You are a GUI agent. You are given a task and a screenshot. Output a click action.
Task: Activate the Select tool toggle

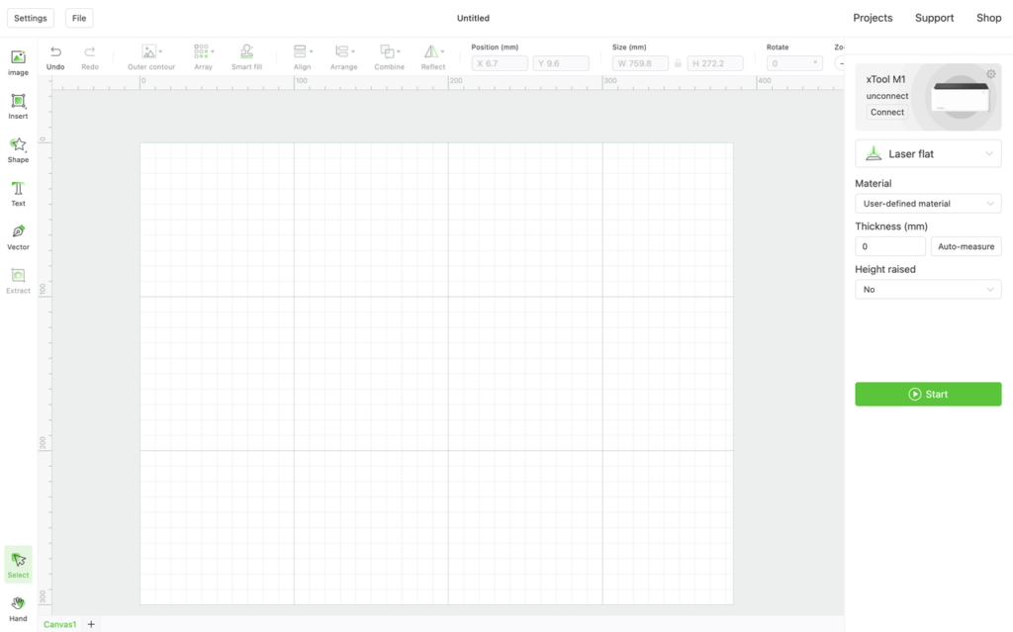click(x=18, y=564)
